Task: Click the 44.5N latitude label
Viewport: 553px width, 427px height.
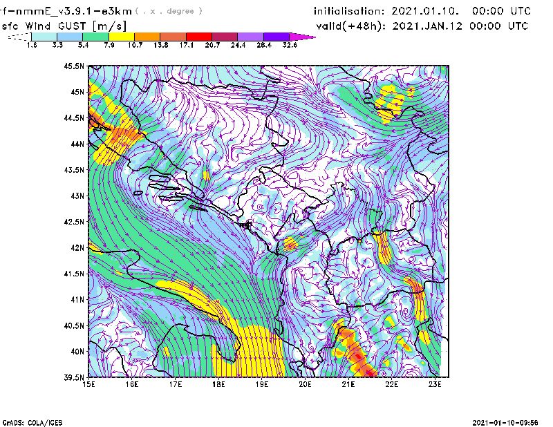Action: [74, 117]
